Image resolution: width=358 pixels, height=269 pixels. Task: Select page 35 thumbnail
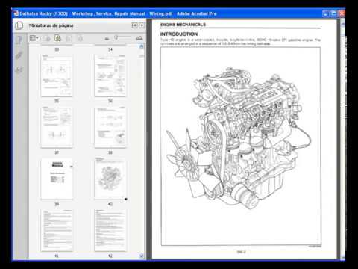pos(57,75)
